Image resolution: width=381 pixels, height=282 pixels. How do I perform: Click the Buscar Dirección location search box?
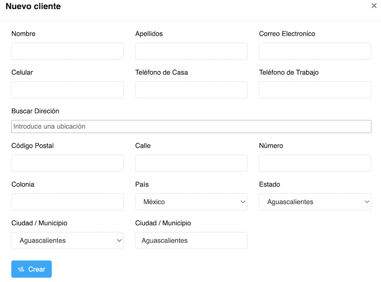point(191,126)
